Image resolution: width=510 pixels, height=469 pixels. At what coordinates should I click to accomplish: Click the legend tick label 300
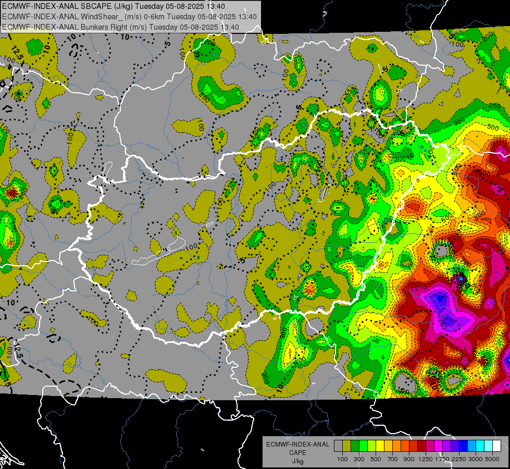point(359,459)
